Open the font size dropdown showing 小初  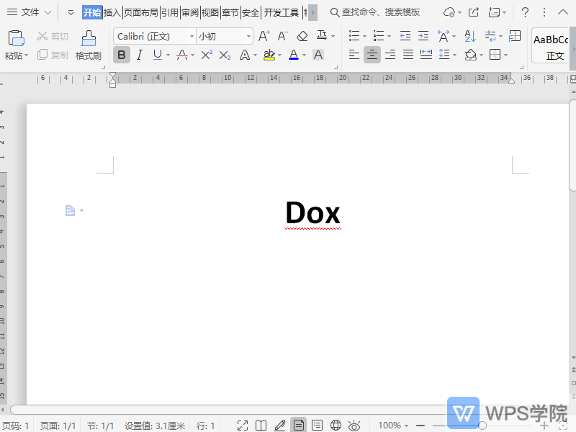pyautogui.click(x=248, y=36)
